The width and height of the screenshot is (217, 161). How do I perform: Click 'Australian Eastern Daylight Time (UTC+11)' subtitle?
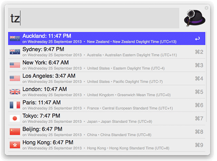point(141,55)
